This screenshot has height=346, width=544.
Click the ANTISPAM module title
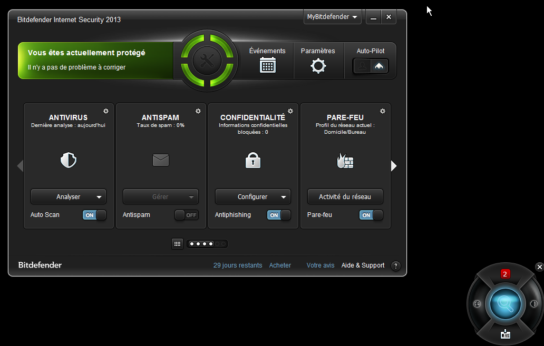click(160, 117)
